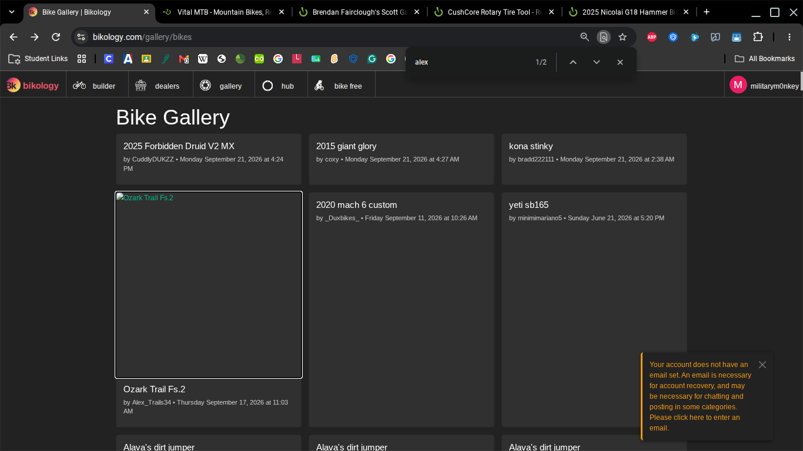Open the kona stinky listing
Viewport: 803px width, 451px height.
tap(531, 146)
